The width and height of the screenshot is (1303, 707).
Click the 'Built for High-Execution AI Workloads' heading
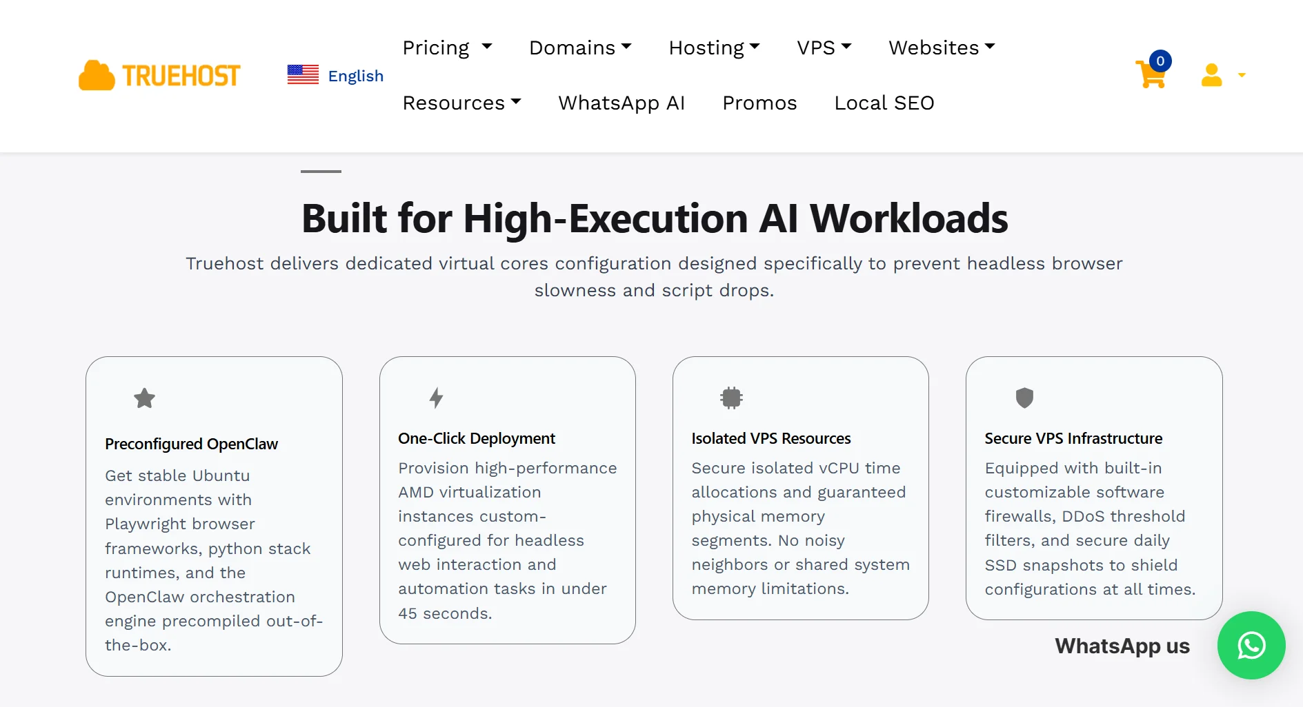tap(655, 218)
